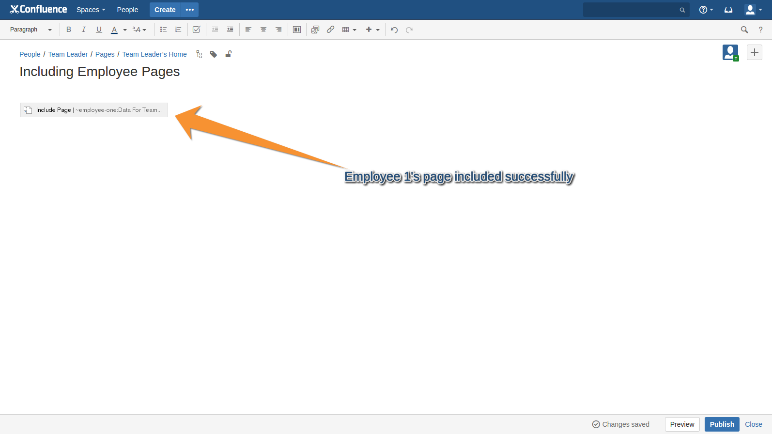Image resolution: width=772 pixels, height=434 pixels.
Task: Open the Team Leader's Home breadcrumb link
Action: 154,54
